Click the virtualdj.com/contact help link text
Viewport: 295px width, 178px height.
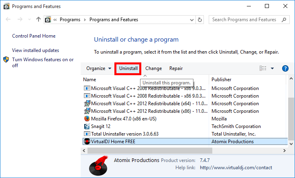click(236, 168)
